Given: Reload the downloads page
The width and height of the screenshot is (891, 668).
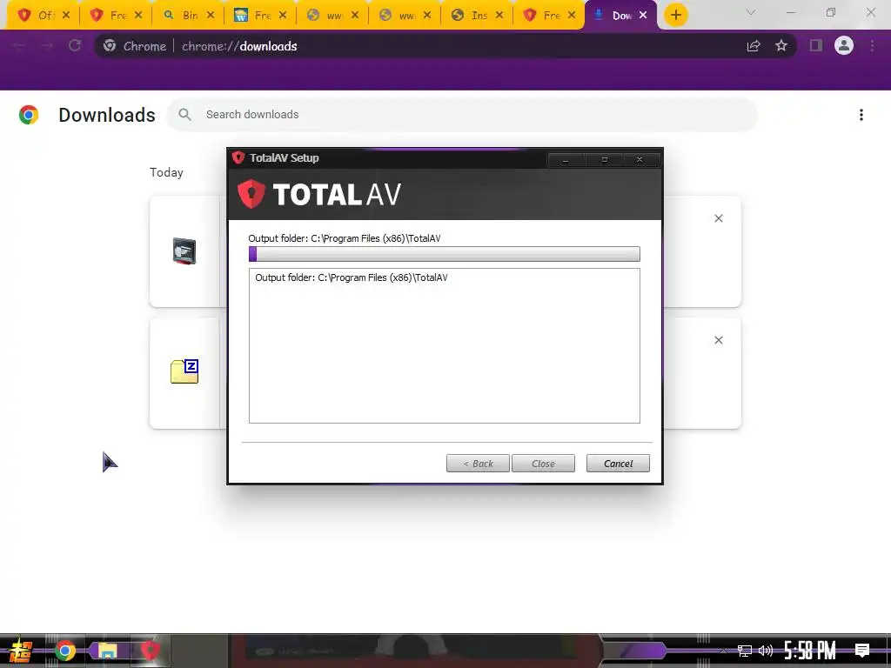Looking at the screenshot, I should [x=75, y=46].
